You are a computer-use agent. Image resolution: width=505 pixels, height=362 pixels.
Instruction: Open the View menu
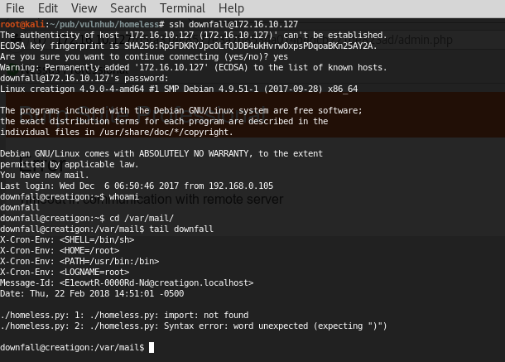click(x=84, y=8)
